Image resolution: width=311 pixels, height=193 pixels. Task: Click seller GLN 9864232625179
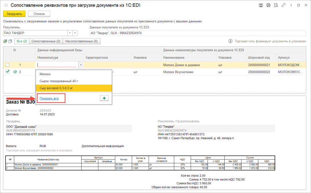(x=20, y=131)
